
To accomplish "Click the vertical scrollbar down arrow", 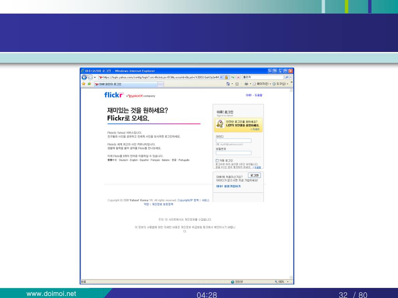I will pos(291,277).
